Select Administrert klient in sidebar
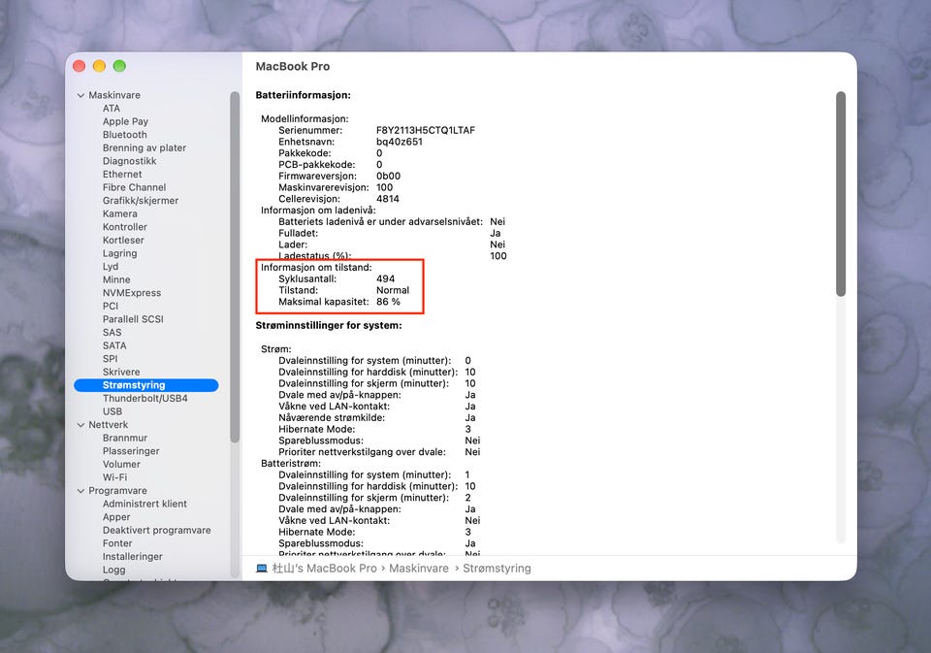 144,504
